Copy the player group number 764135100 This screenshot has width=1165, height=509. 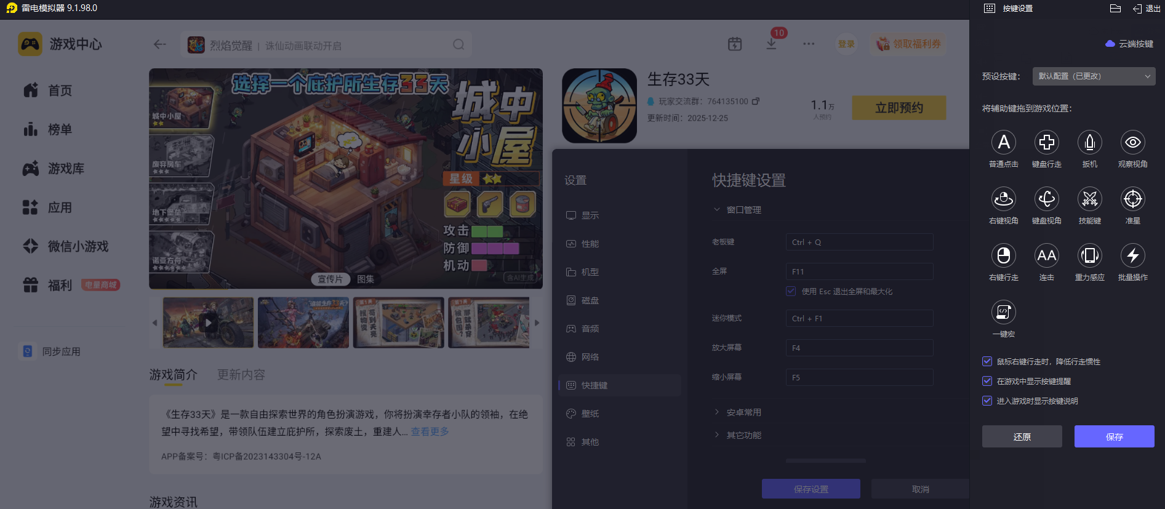tap(756, 101)
